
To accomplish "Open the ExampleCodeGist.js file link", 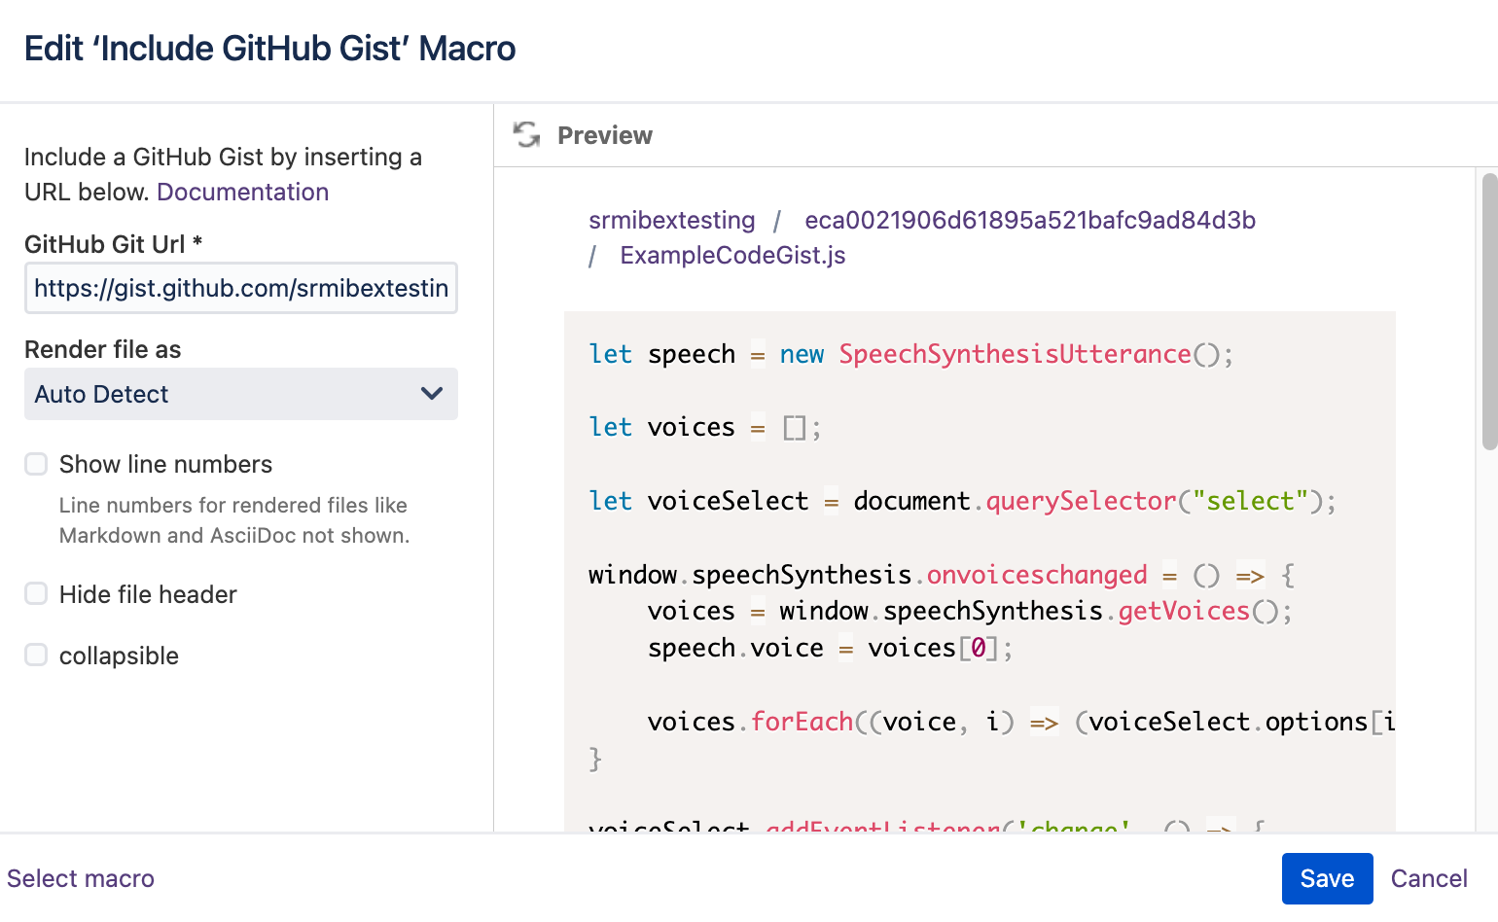I will tap(732, 256).
